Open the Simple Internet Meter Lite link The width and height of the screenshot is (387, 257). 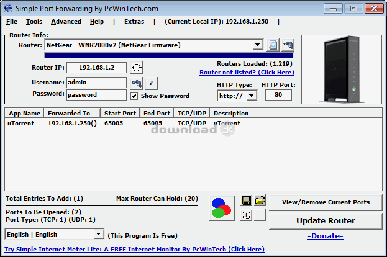pos(135,249)
